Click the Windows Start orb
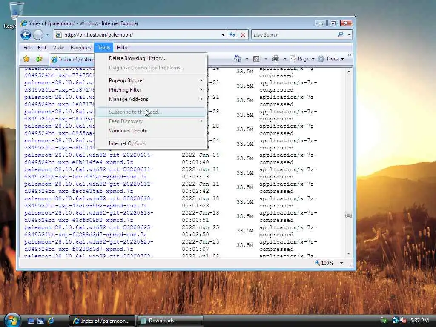 (12, 320)
